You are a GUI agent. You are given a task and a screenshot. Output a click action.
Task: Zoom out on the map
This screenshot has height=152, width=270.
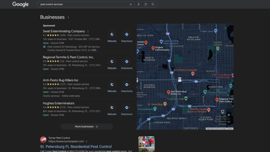[229, 122]
